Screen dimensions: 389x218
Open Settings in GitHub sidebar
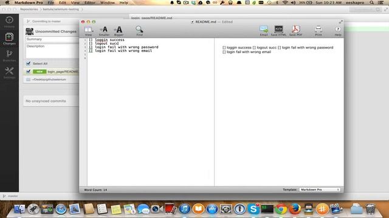[9, 73]
